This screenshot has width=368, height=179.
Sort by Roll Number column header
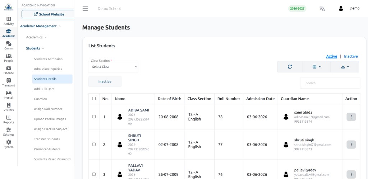[x=229, y=99]
